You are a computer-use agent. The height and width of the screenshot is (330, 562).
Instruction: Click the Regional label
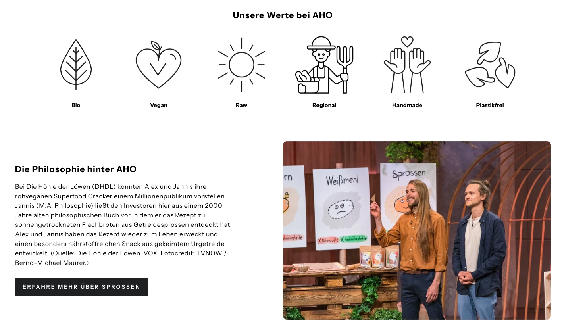(x=324, y=105)
